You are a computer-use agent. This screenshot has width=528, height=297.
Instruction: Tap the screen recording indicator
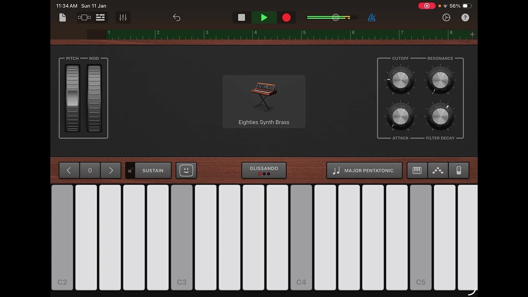tap(427, 6)
